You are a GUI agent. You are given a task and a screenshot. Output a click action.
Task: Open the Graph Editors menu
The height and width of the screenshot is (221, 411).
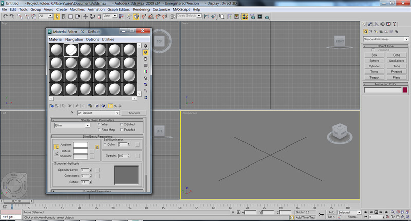[119, 9]
